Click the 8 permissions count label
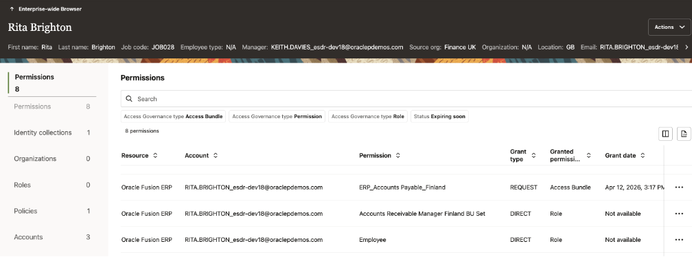Screen dimensions: 692x257 click(x=142, y=131)
